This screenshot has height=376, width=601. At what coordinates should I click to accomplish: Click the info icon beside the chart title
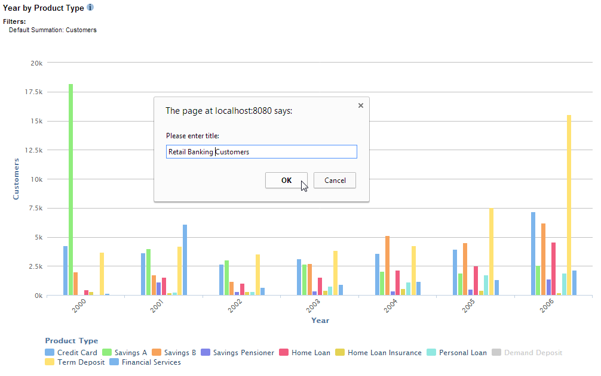(90, 8)
